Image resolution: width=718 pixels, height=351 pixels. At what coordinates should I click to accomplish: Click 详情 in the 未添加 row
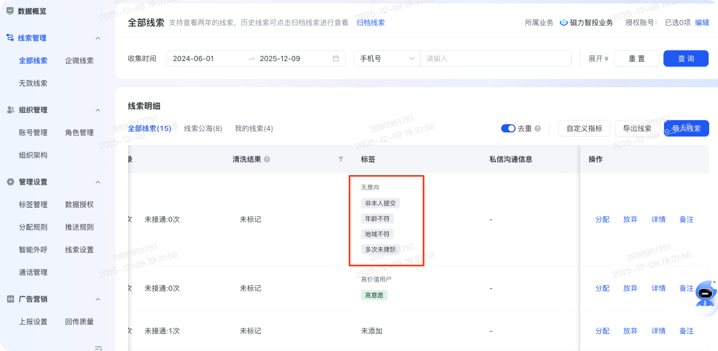click(x=659, y=331)
